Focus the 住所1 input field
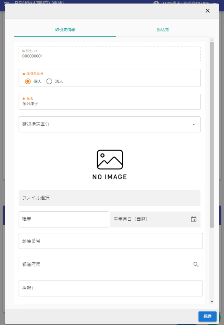Image resolution: width=224 pixels, height=325 pixels. click(111, 289)
